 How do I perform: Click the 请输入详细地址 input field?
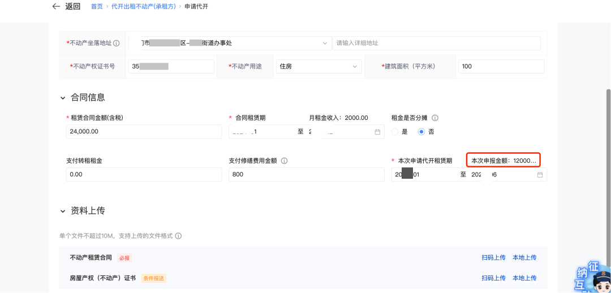436,43
